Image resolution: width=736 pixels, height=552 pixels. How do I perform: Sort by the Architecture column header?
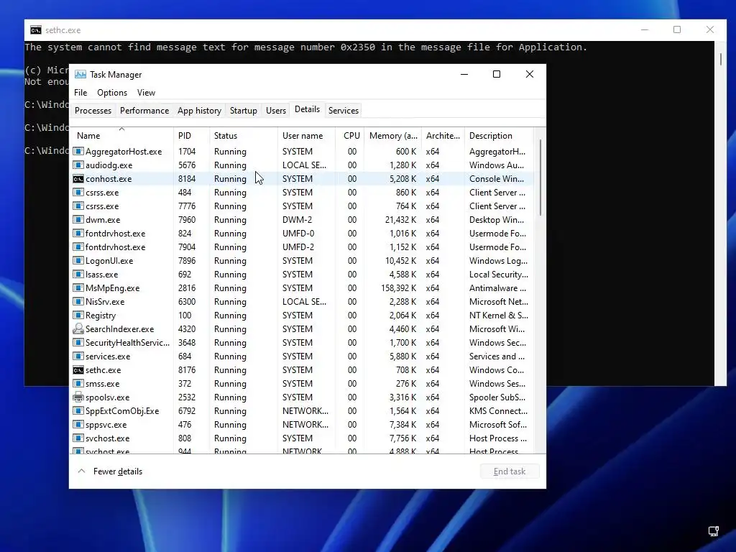(x=443, y=135)
